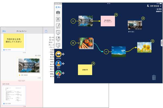
Task: Click the 課題研究 note title at top right
Action: (159, 11)
